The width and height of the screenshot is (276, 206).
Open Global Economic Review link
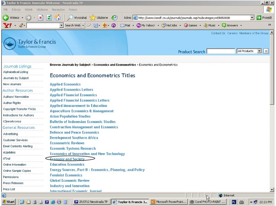[x=70, y=180]
